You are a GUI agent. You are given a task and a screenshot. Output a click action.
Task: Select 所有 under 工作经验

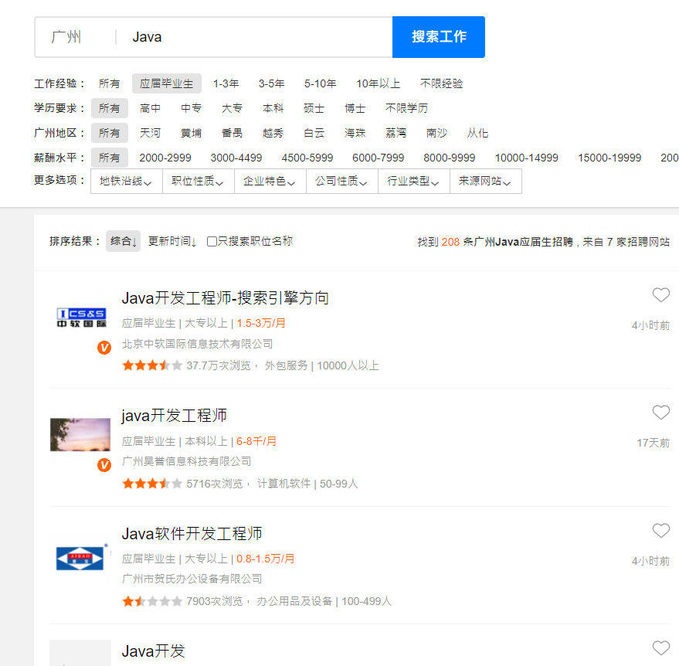pyautogui.click(x=109, y=83)
